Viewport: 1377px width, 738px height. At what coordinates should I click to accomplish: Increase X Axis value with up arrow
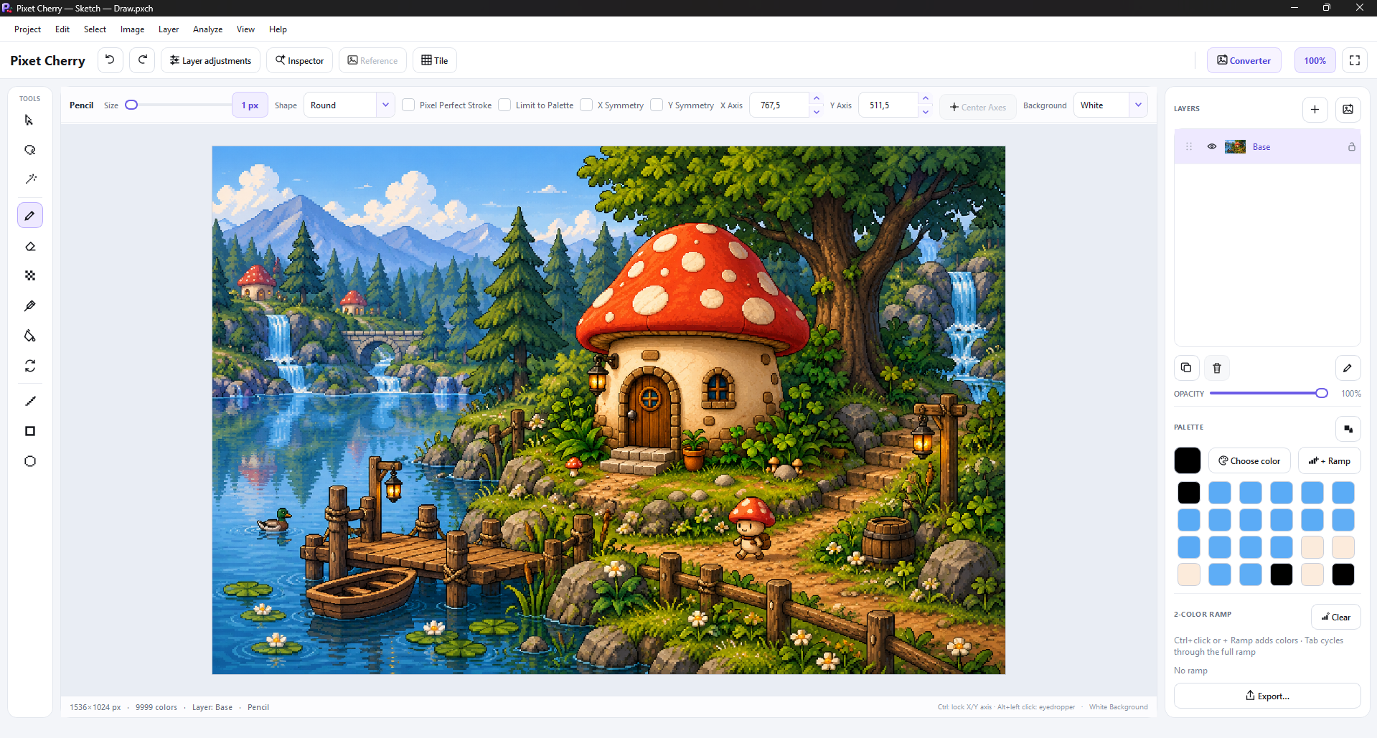pos(816,98)
